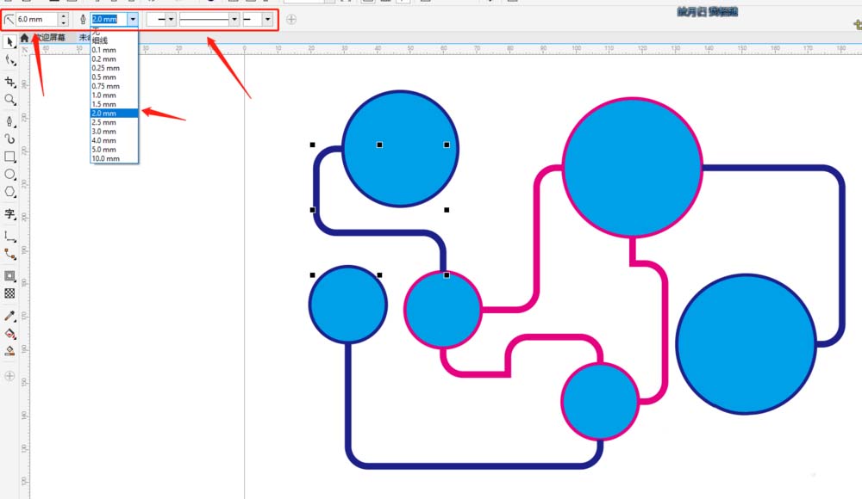The width and height of the screenshot is (862, 499).
Task: Choose 3.0 mm outline width
Action: coord(115,131)
